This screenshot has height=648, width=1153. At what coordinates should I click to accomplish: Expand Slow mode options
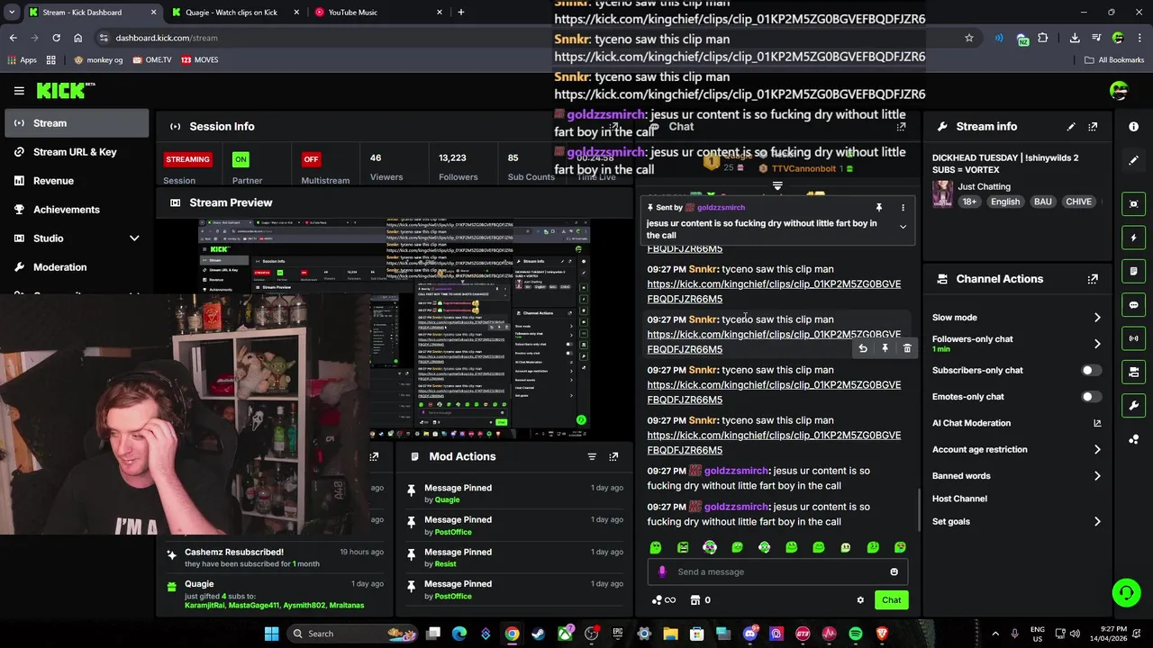[1097, 318]
